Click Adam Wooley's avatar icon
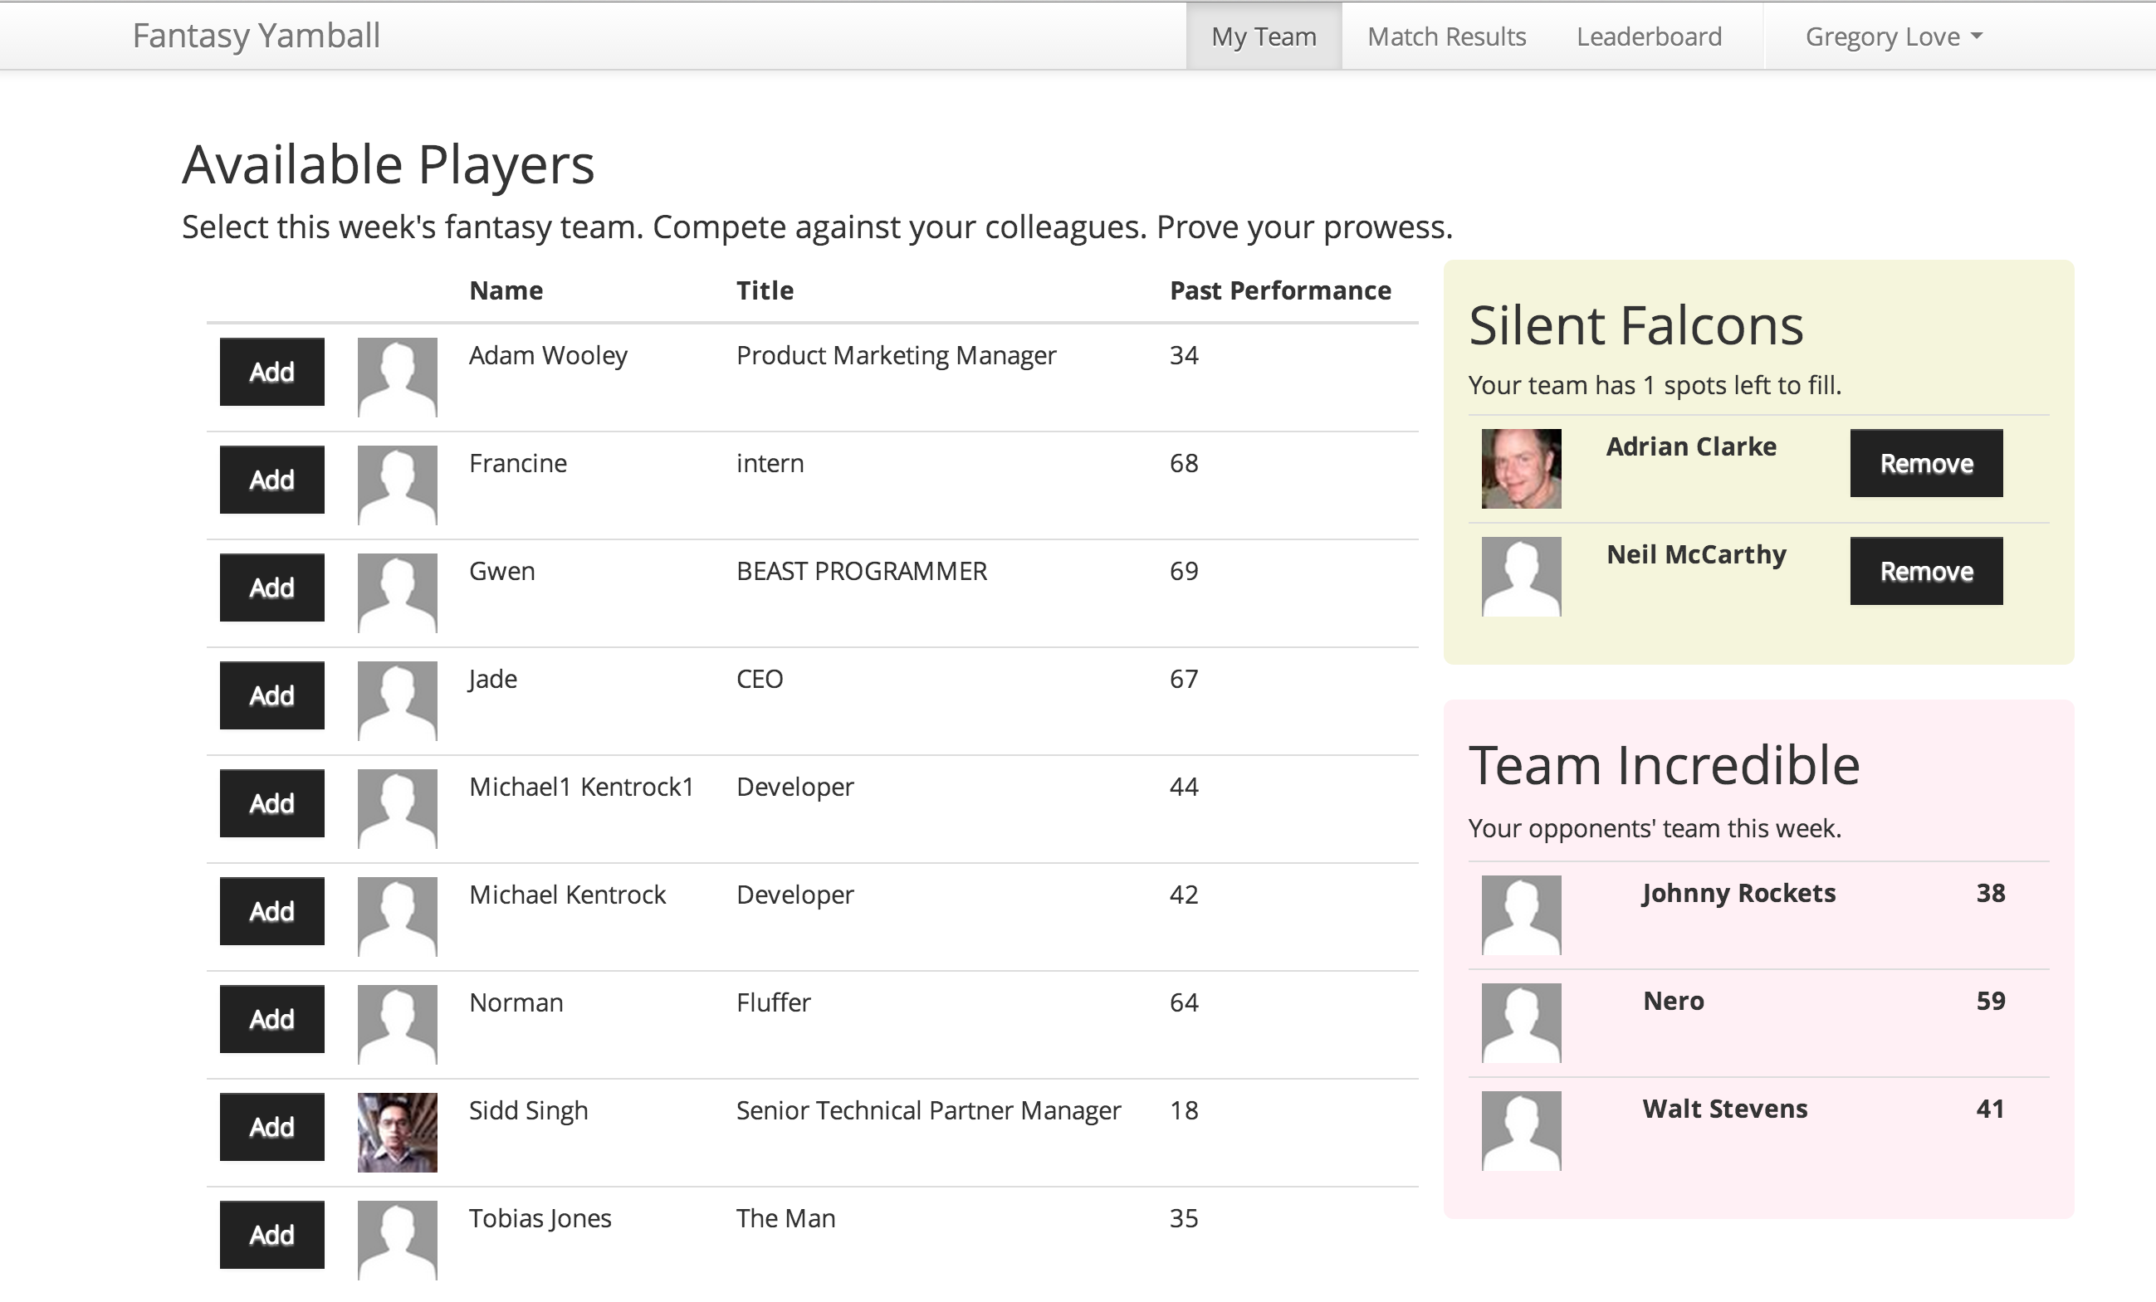The width and height of the screenshot is (2156, 1302). pos(398,377)
